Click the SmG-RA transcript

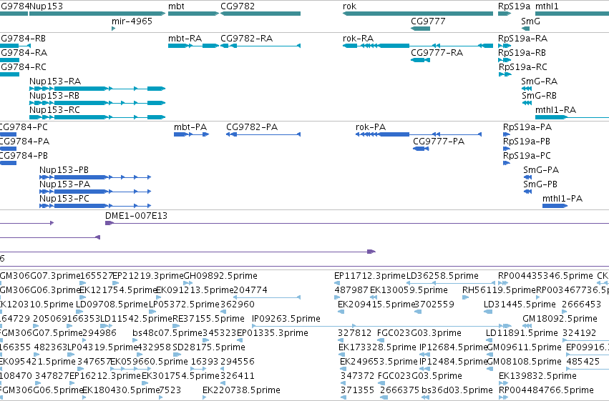coord(527,89)
